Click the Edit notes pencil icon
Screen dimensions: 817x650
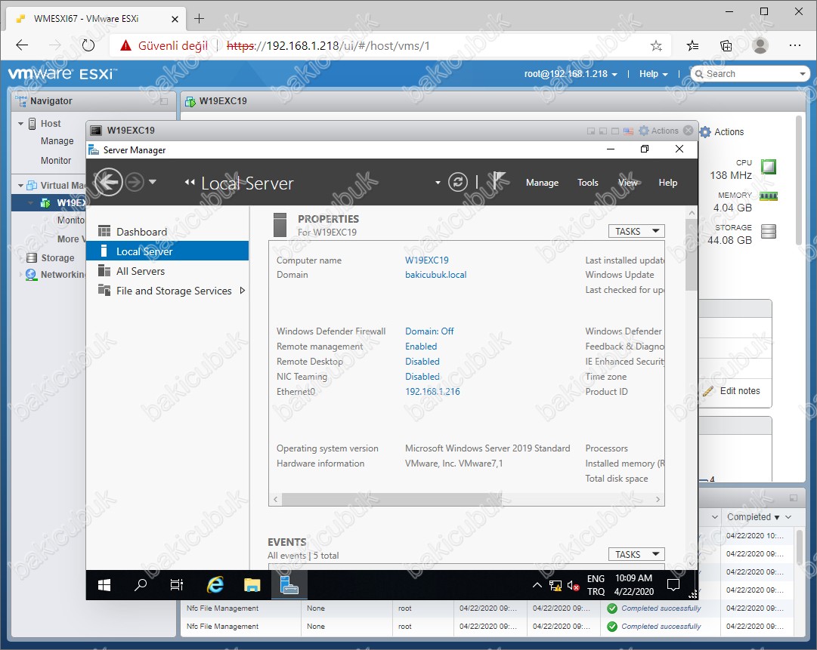(707, 391)
